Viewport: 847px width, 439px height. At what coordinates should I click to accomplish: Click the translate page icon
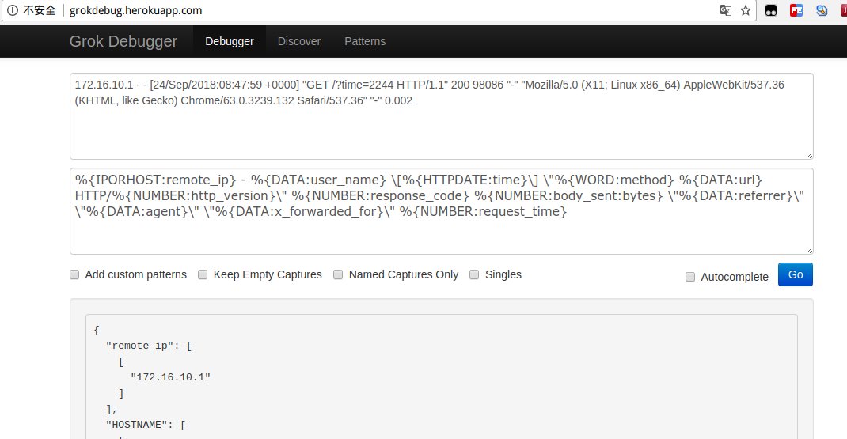725,10
